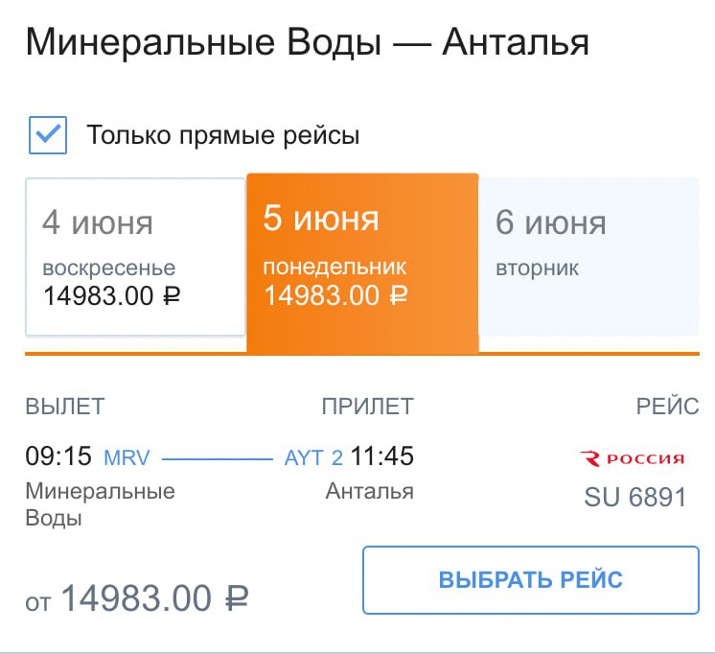Click the 'Минеральные Воды' departure city under 09:15

[x=100, y=504]
